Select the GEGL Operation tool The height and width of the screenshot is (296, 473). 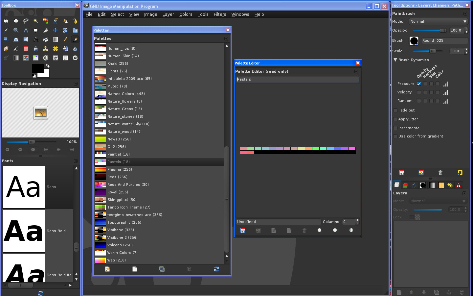pyautogui.click(x=75, y=58)
